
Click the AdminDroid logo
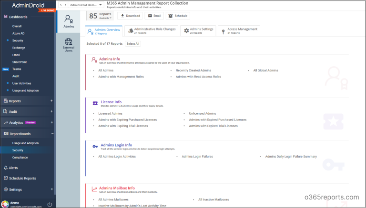click(x=28, y=5)
